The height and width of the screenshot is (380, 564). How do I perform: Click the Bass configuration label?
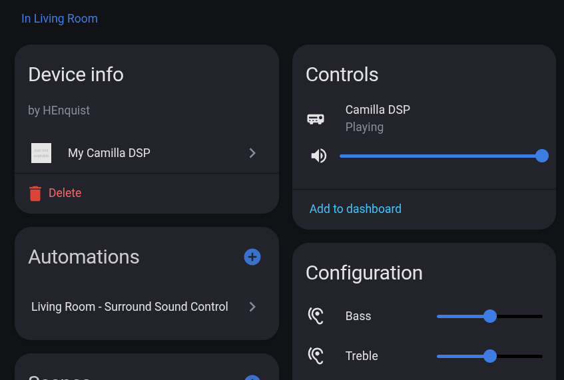[x=358, y=316]
